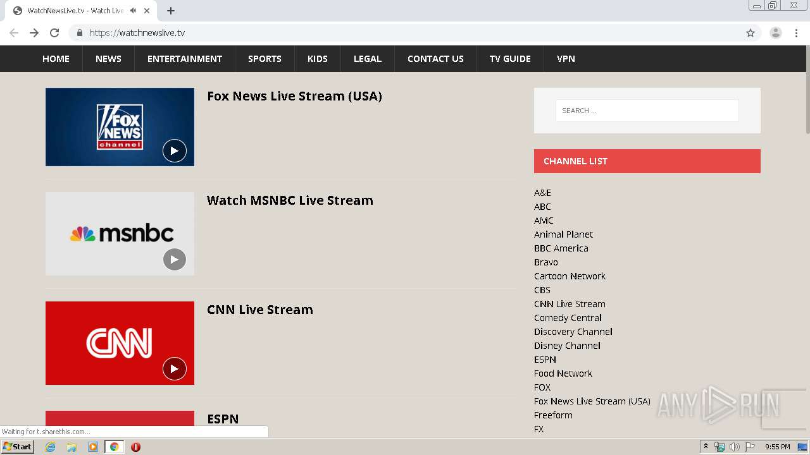
Task: Open the KIDS menu item
Action: click(x=318, y=59)
